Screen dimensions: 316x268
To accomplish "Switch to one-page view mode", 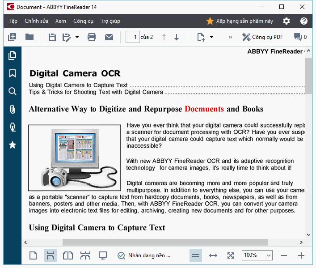I will coord(33,255).
